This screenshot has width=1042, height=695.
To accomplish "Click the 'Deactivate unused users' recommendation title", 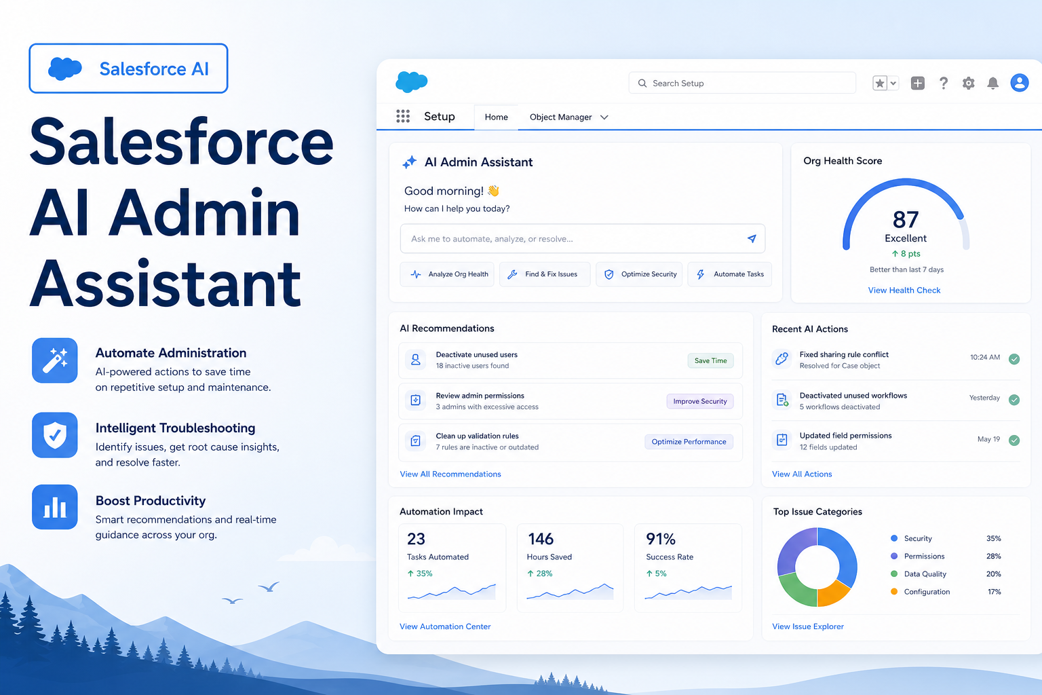I will click(x=476, y=355).
